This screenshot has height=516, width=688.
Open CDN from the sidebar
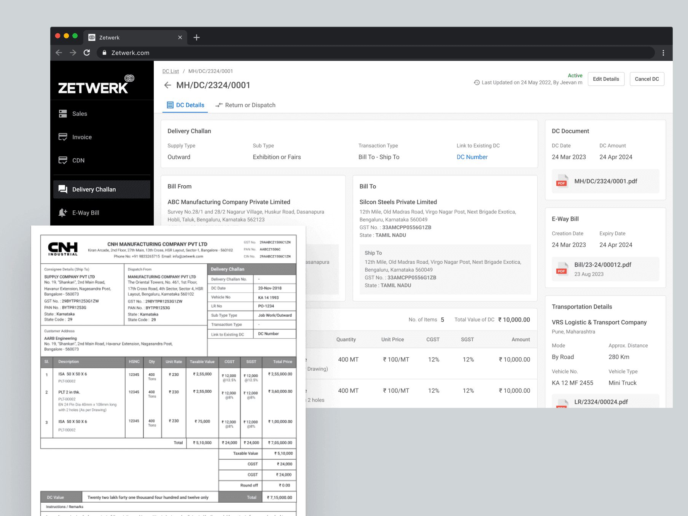(x=102, y=160)
